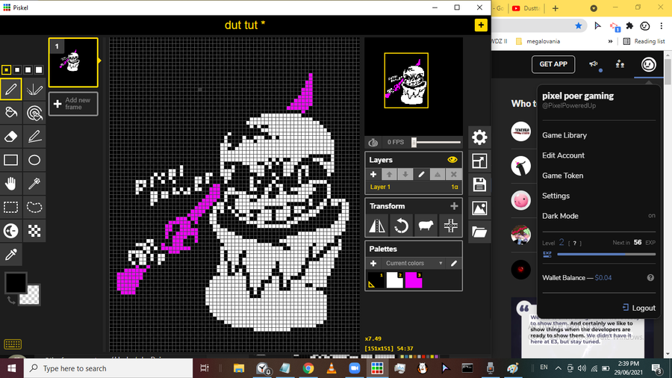
Task: Expand Transform panel plus icon
Action: coord(454,206)
